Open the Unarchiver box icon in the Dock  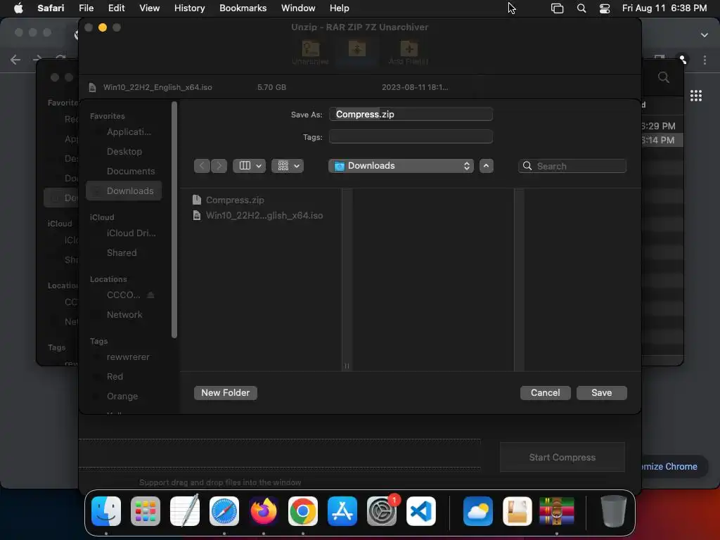(x=517, y=511)
